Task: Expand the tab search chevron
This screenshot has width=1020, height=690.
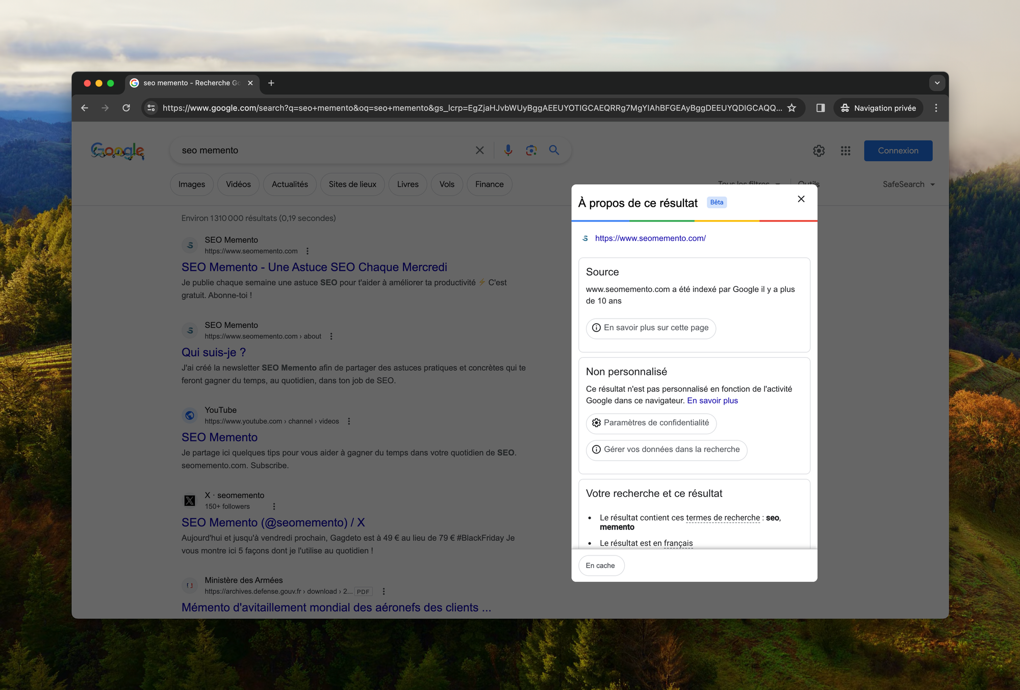Action: tap(937, 83)
